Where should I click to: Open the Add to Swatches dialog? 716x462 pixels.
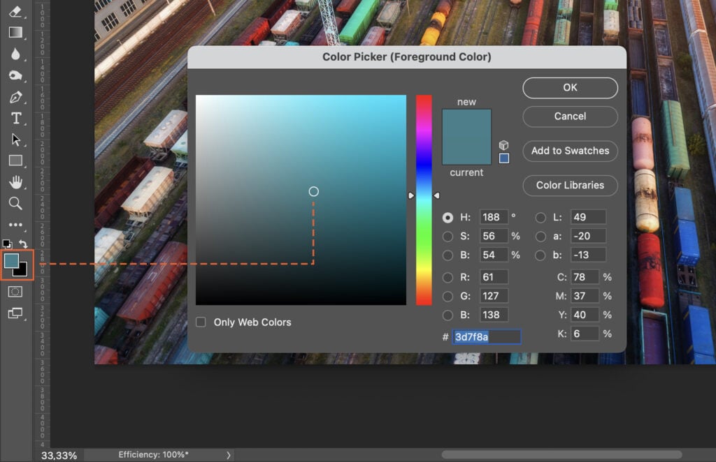click(x=569, y=151)
